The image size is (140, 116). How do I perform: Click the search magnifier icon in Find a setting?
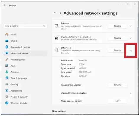coord(44,26)
